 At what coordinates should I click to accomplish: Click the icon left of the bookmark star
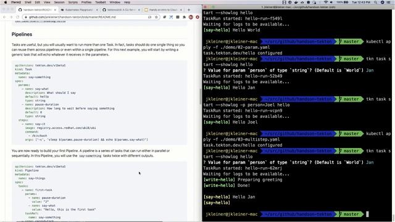149,17
